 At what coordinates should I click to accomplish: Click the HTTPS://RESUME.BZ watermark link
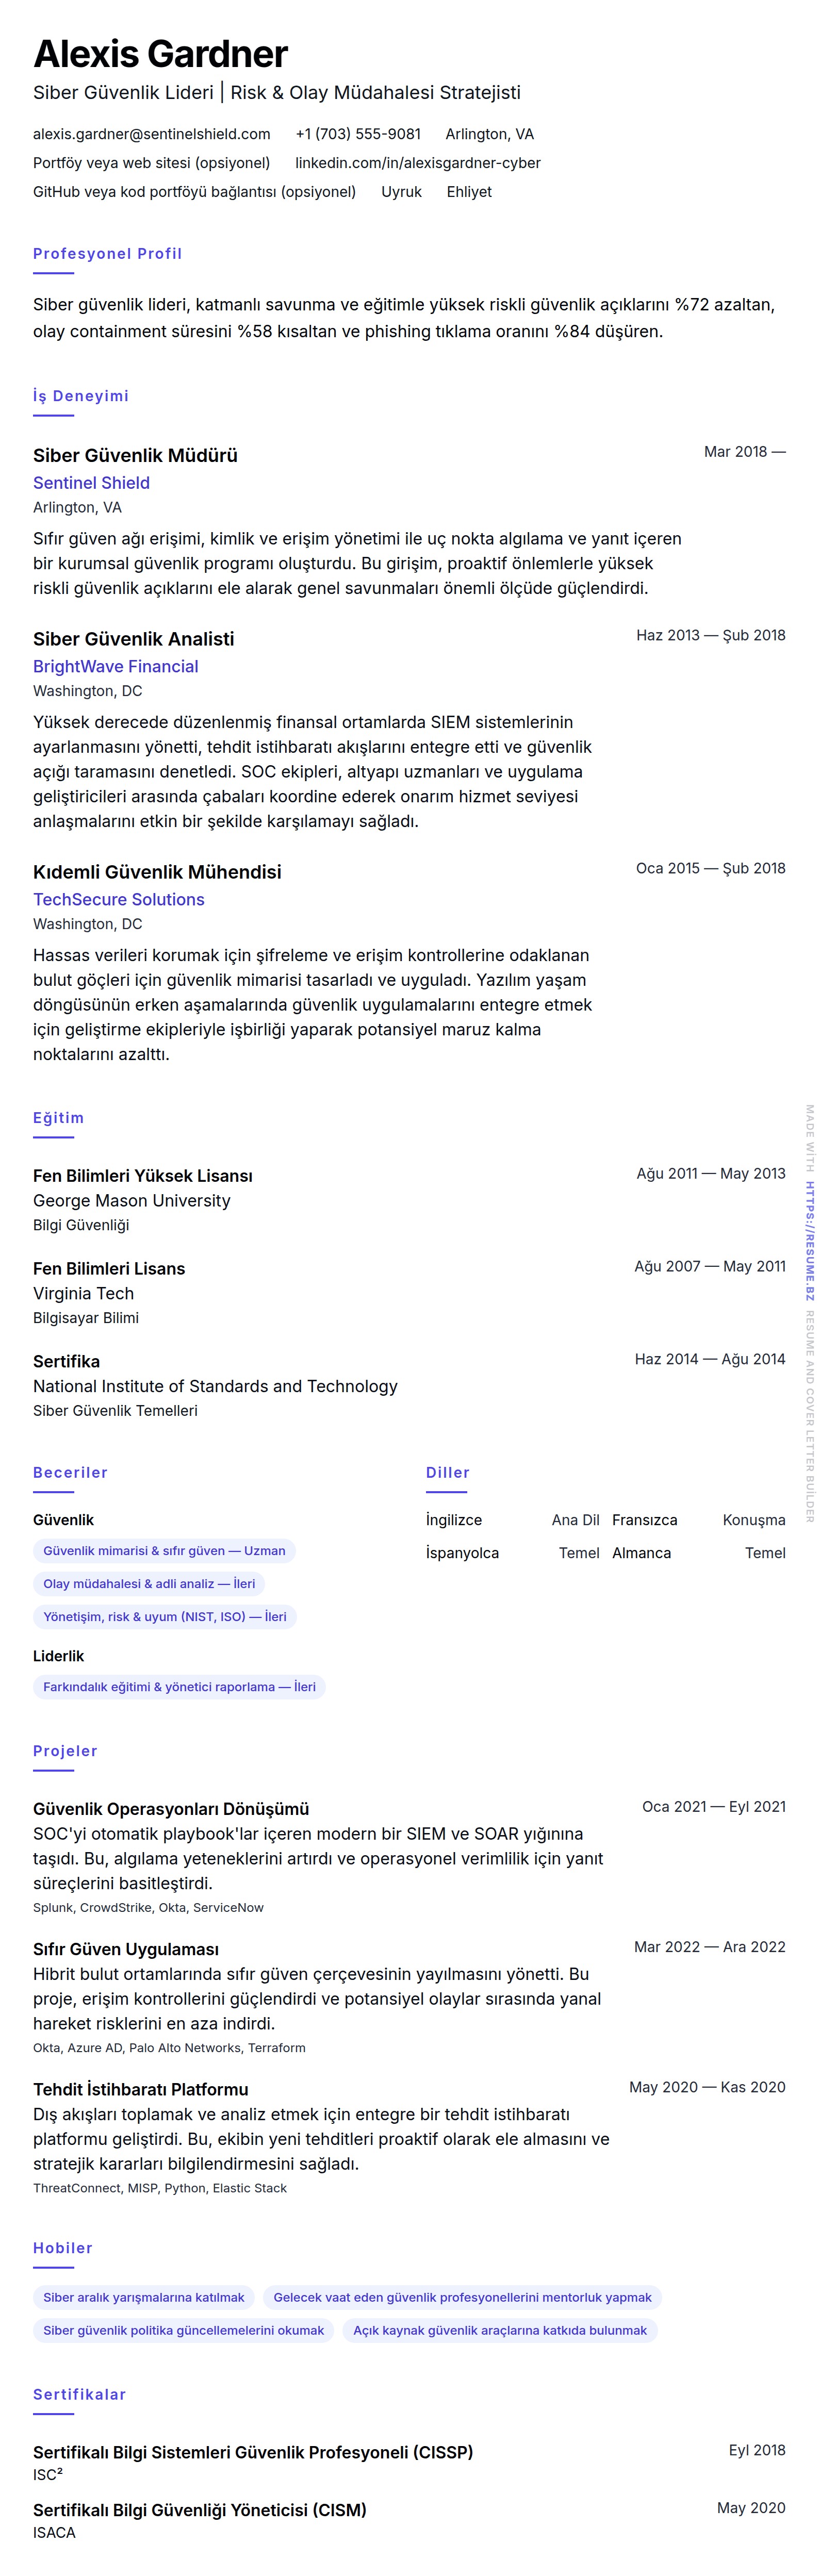pos(810,1241)
